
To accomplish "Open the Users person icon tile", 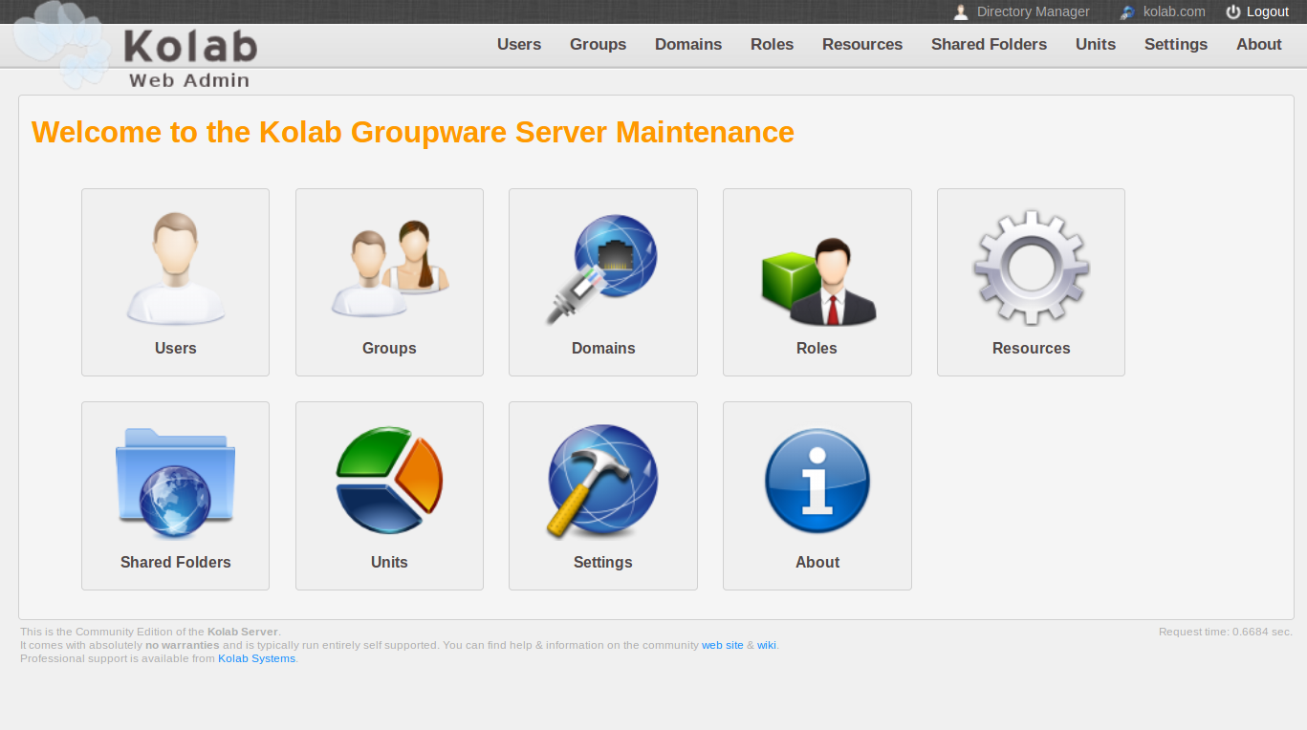I will pos(175,269).
